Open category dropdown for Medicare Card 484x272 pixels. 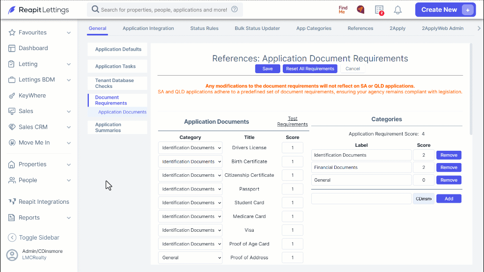click(190, 217)
